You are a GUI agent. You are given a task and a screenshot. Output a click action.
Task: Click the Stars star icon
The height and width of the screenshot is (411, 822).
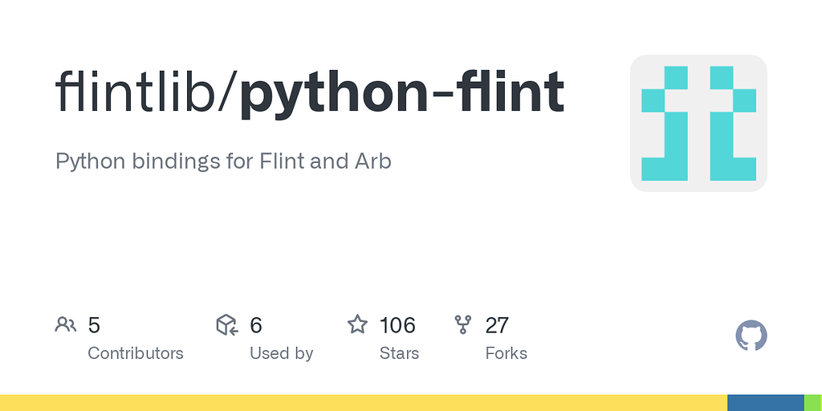357,324
